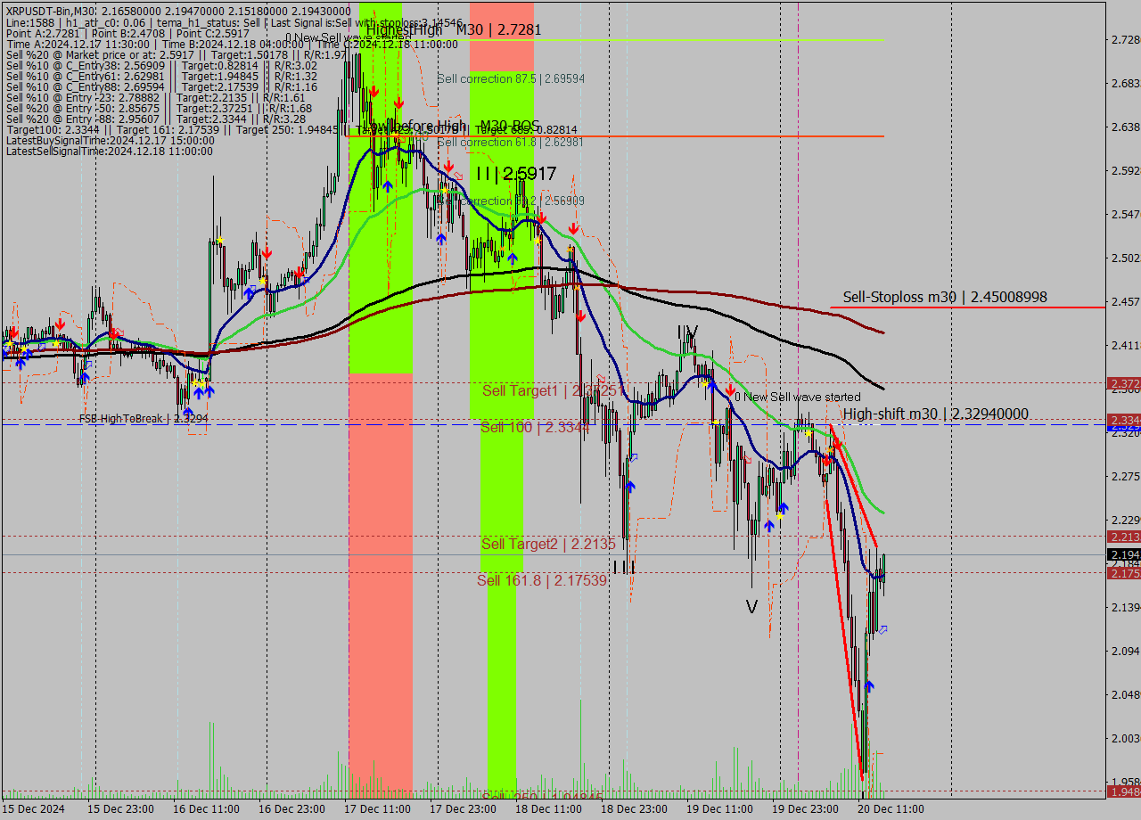Click the red 2.372 price tag
The height and width of the screenshot is (820, 1141).
[1123, 383]
